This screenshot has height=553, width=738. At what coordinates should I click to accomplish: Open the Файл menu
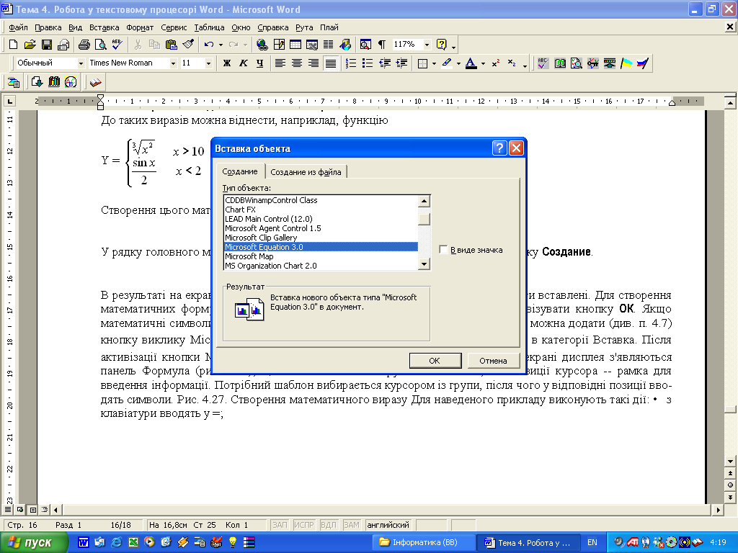point(18,27)
